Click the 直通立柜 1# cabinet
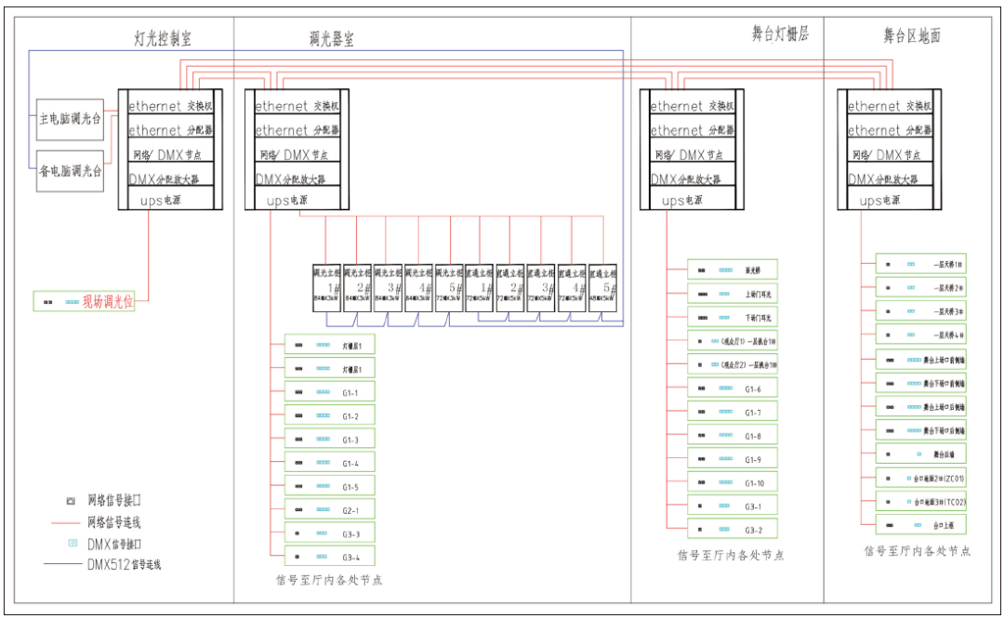 (x=479, y=287)
